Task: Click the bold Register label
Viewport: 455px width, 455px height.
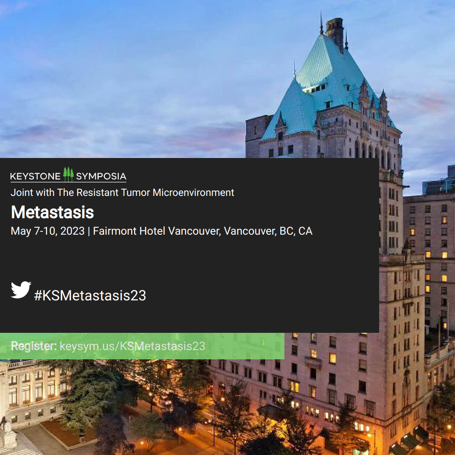Action: click(34, 346)
